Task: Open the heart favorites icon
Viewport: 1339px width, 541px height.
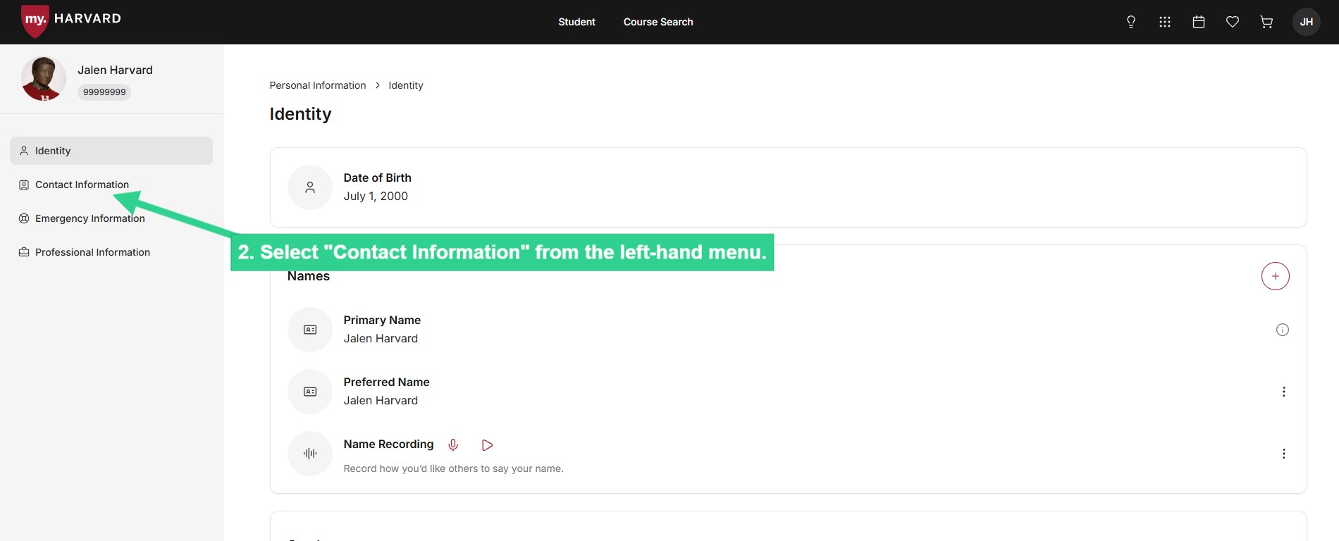Action: click(x=1233, y=22)
